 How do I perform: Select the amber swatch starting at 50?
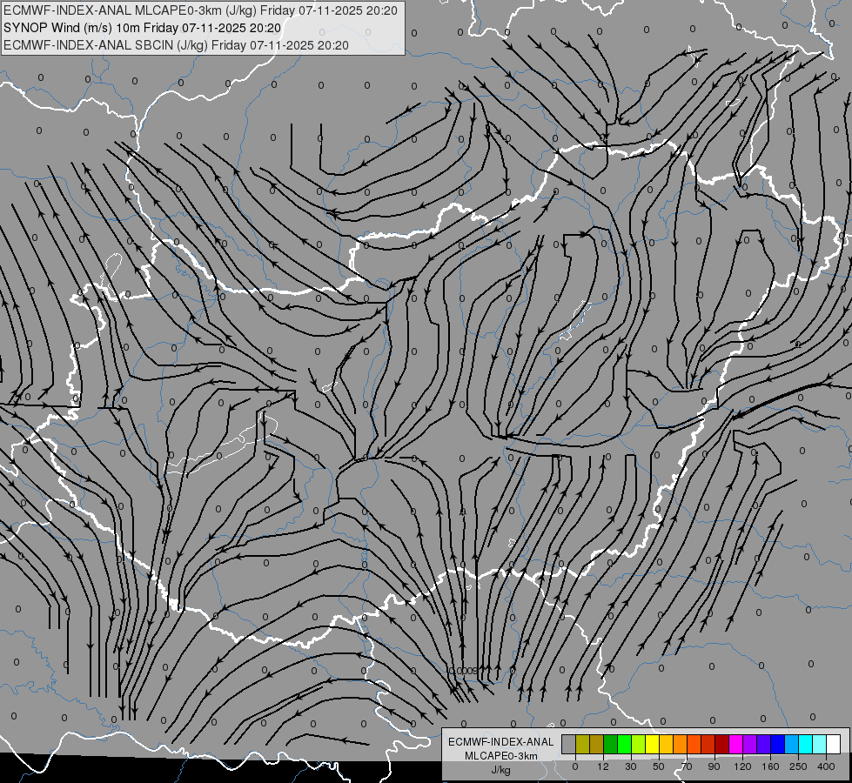[666, 744]
